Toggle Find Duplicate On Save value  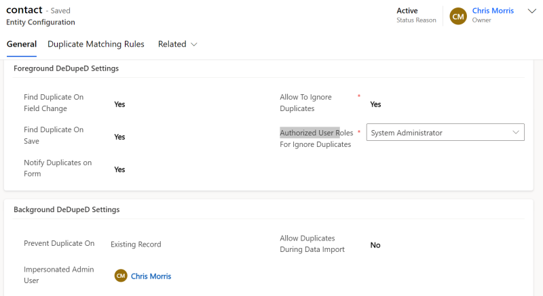[x=119, y=137]
